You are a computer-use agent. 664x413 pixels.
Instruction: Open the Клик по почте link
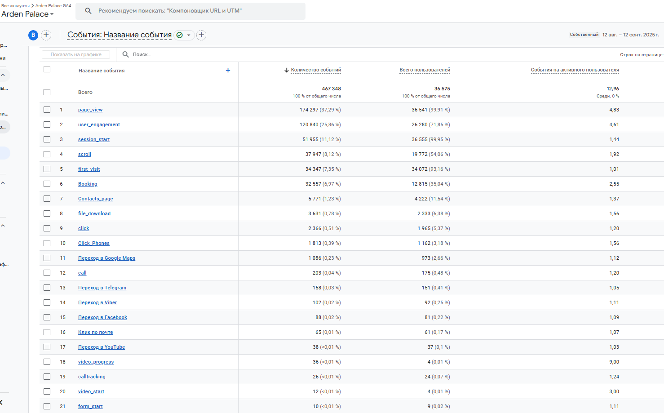pyautogui.click(x=96, y=332)
